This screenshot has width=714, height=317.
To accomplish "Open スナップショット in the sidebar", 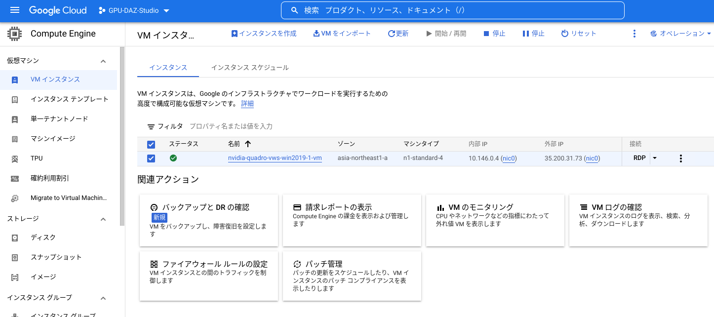I will tap(58, 257).
